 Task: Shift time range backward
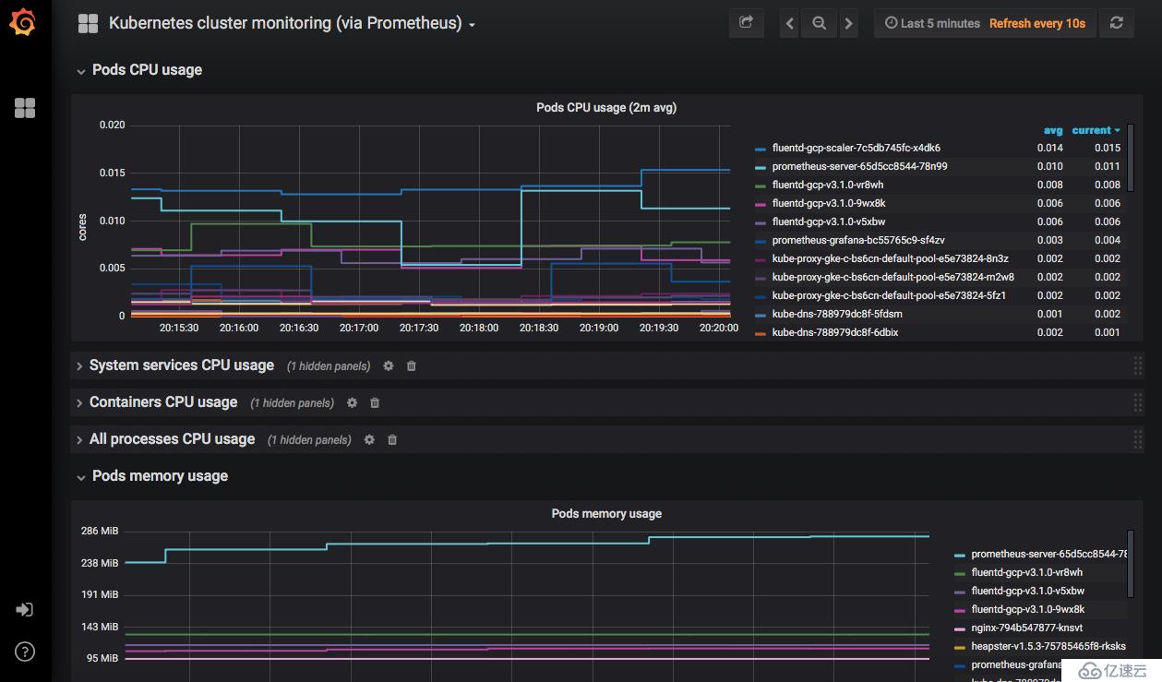pos(789,24)
